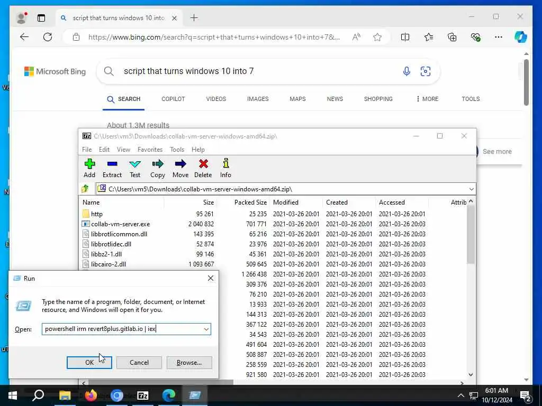Screen dimensions: 542x406
Task: Switch to Bing NEWS tab
Action: click(335, 99)
